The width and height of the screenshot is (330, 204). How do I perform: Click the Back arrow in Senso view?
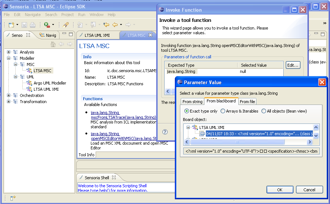[x=61, y=44]
